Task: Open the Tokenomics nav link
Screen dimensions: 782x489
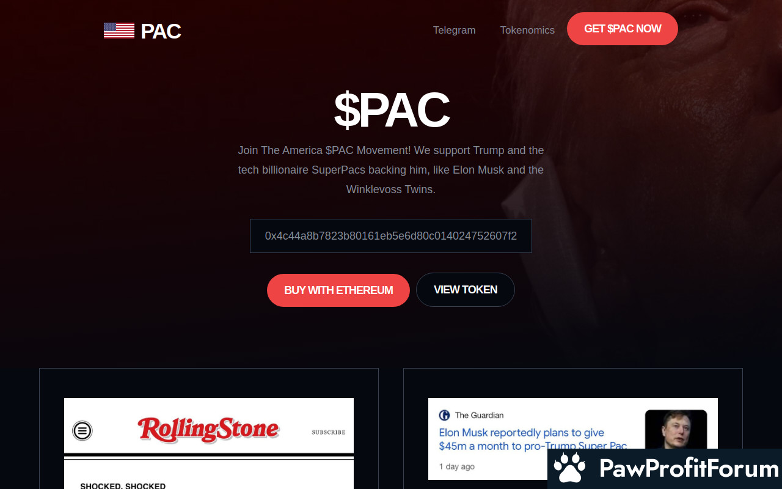Action: click(x=527, y=30)
